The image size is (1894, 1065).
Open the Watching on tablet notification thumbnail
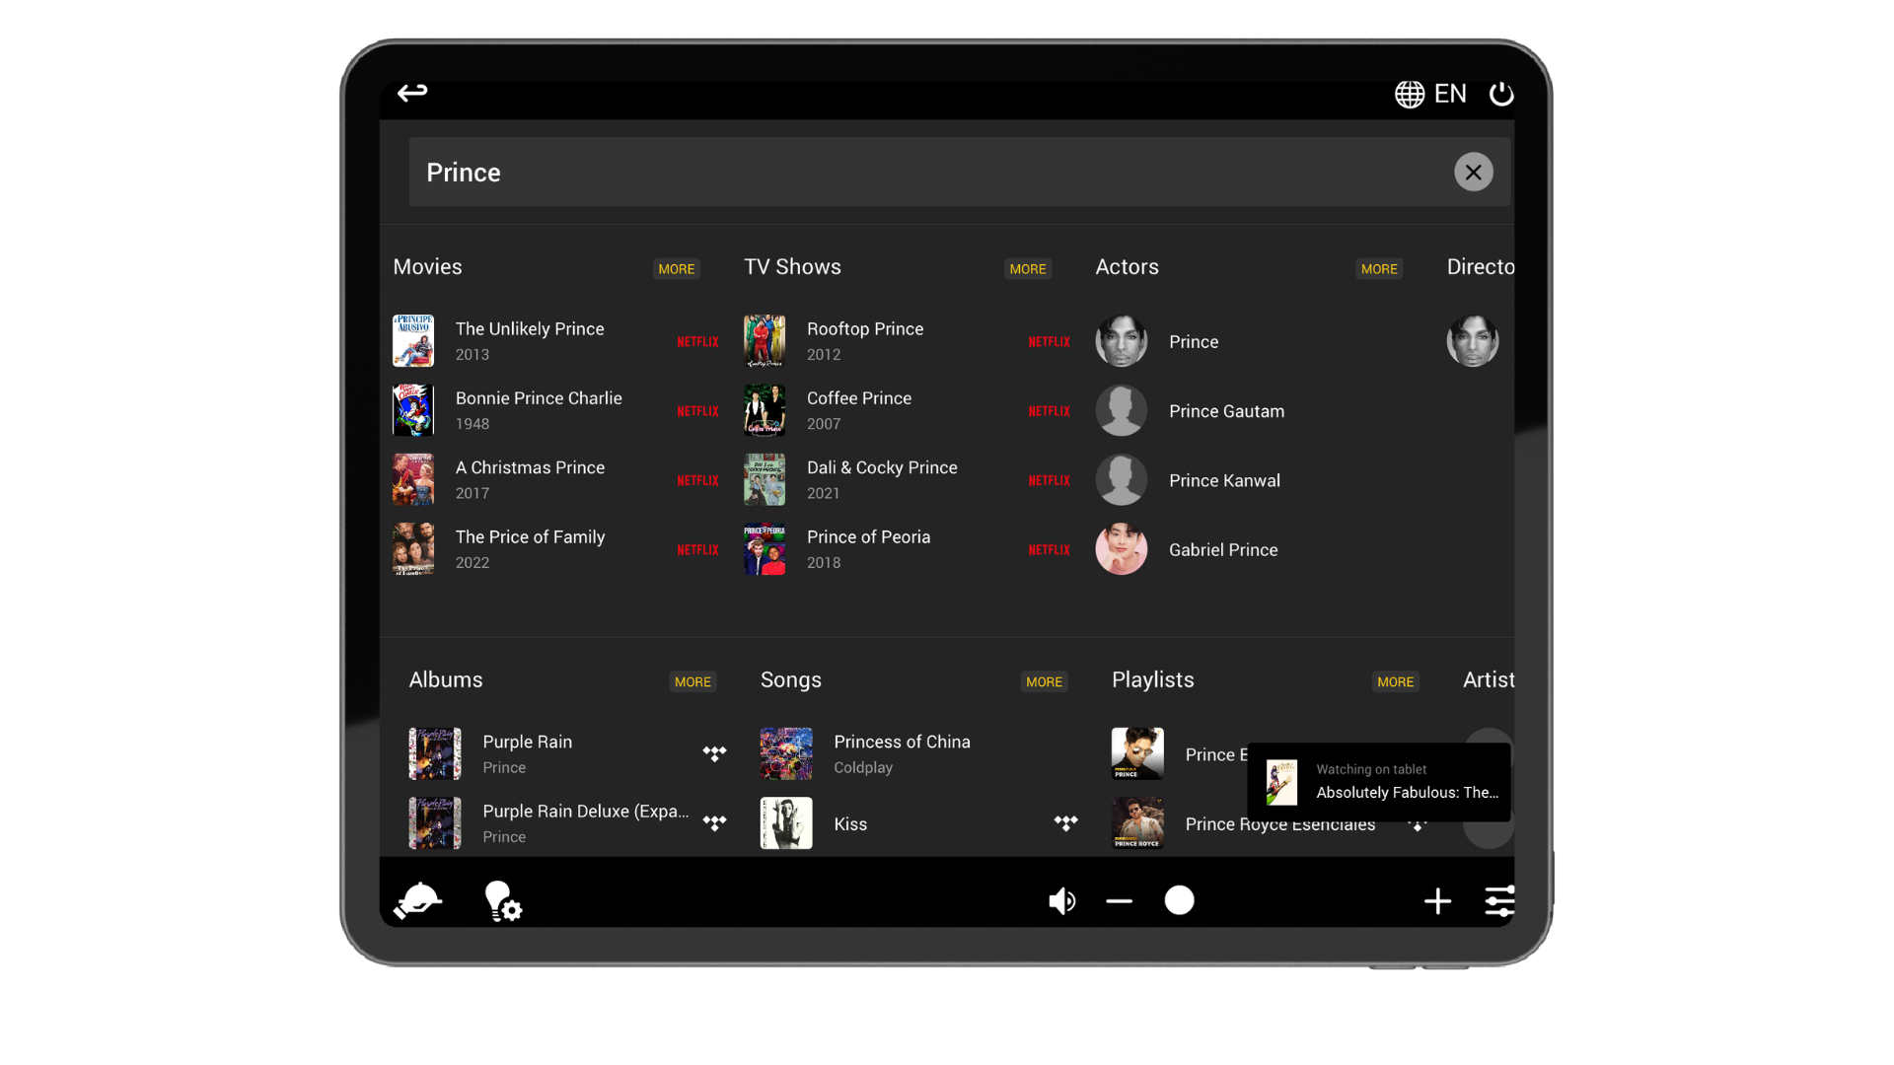(1281, 782)
